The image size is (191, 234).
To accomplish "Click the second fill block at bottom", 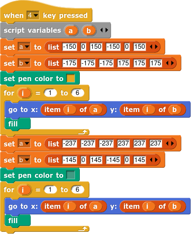I will pyautogui.click(x=17, y=220).
